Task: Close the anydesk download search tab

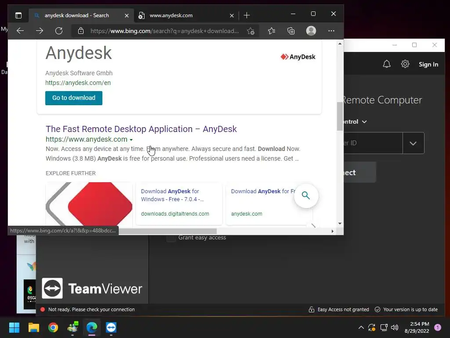Action: (127, 15)
